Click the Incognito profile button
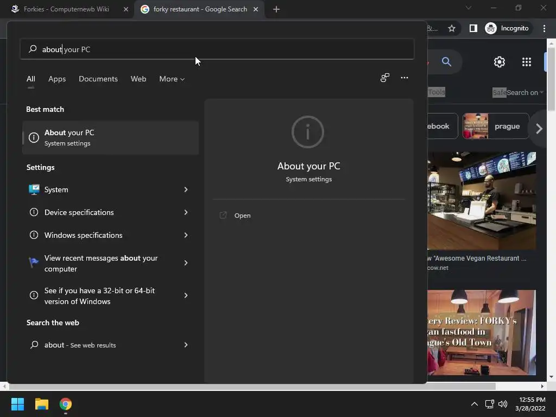The width and height of the screenshot is (556, 417). [507, 28]
